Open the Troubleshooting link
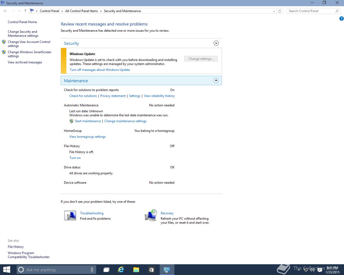 [92, 213]
